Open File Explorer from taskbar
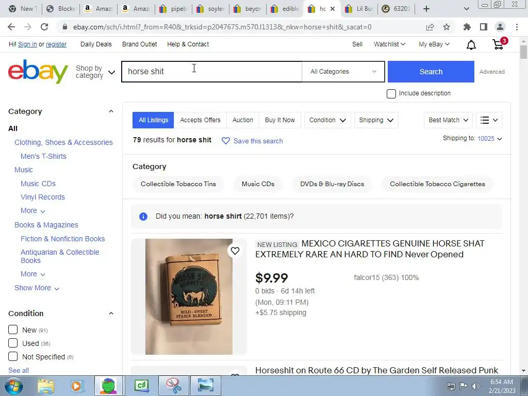Image resolution: width=528 pixels, height=396 pixels. (46, 386)
